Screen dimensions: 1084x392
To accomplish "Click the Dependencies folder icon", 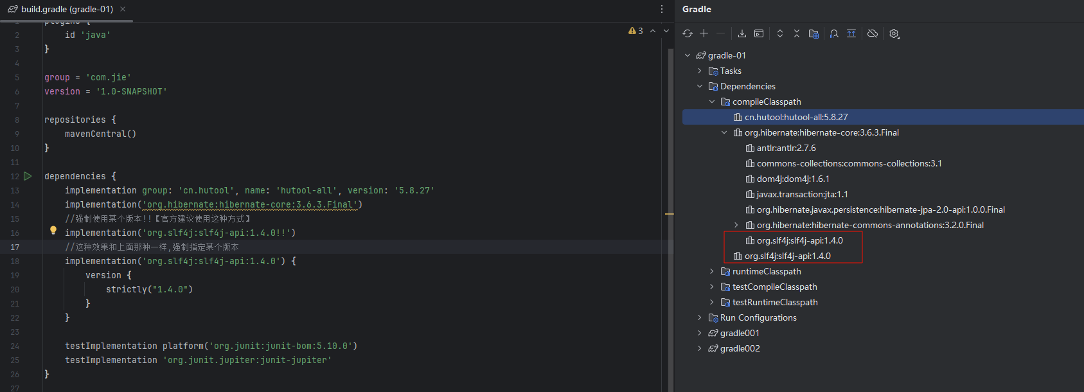I will click(713, 86).
